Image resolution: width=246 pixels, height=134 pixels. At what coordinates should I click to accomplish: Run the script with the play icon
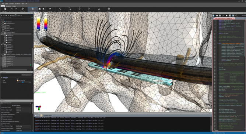226,16
